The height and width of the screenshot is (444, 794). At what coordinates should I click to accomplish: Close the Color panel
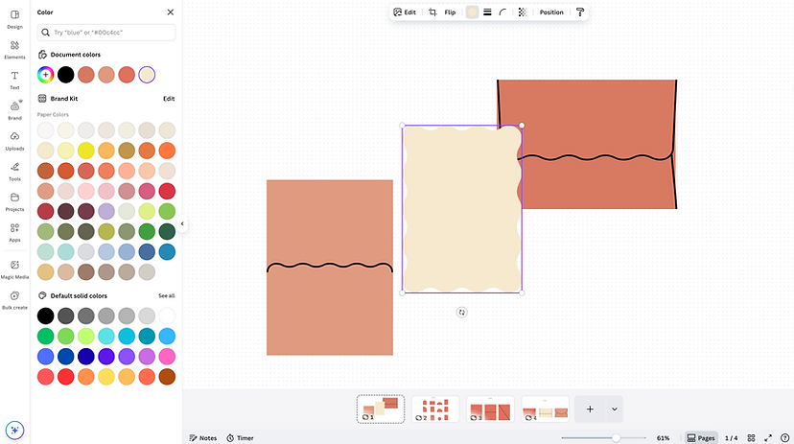coord(170,12)
